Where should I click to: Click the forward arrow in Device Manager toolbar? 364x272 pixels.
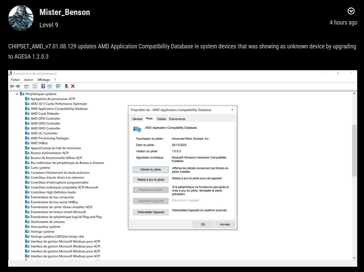tap(18, 86)
